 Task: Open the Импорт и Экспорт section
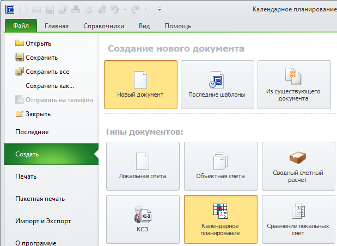point(51,221)
